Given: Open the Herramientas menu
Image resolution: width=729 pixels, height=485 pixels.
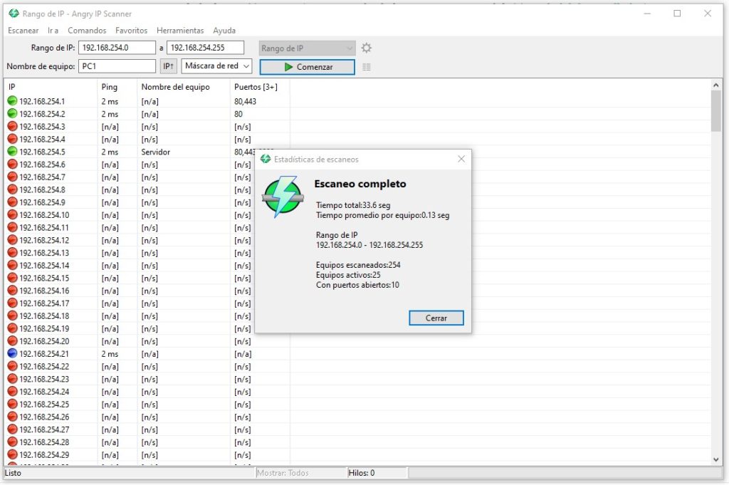Looking at the screenshot, I should (180, 30).
